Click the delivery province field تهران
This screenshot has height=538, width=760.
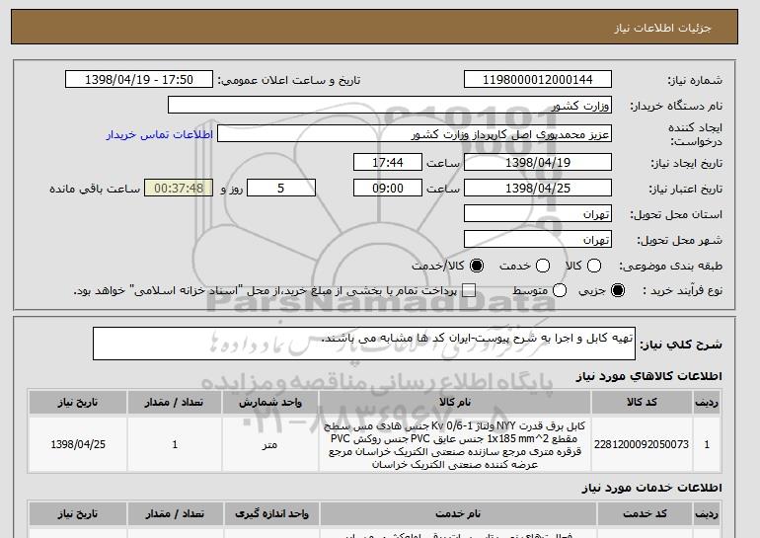pyautogui.click(x=538, y=214)
